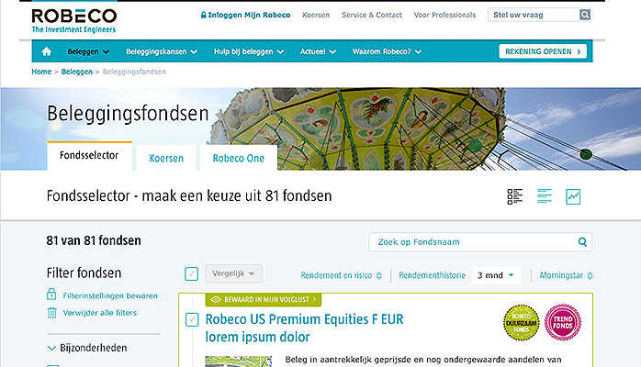The height and width of the screenshot is (367, 641).
Task: Click the padlock icon by Inloggen
Action: pyautogui.click(x=203, y=15)
